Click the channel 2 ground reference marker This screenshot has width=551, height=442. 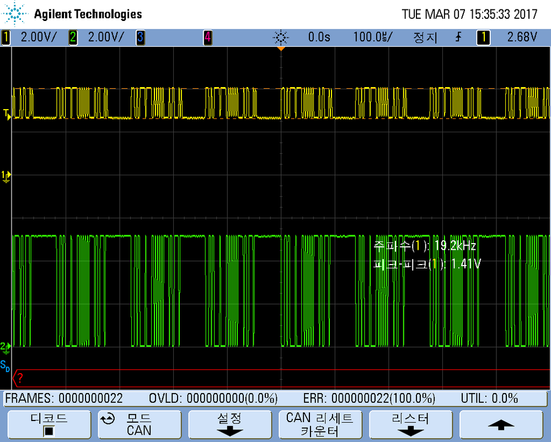(6, 348)
